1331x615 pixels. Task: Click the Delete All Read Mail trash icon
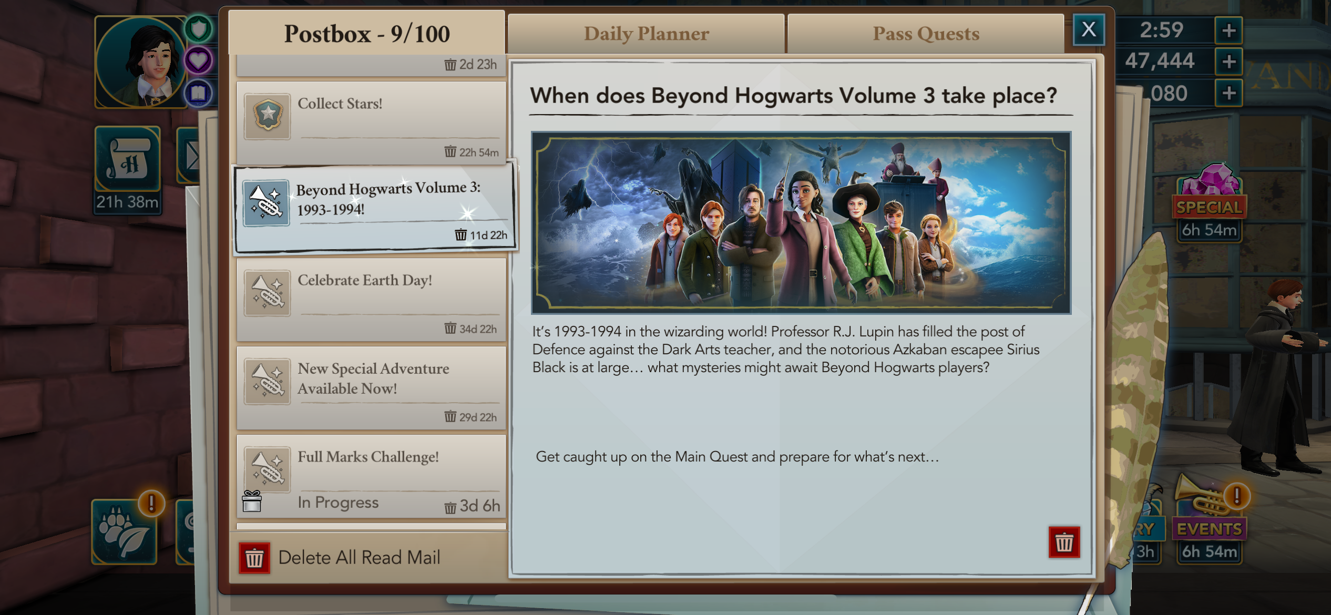(254, 558)
